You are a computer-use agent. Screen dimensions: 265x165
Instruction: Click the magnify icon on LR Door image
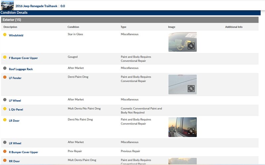(x=191, y=131)
